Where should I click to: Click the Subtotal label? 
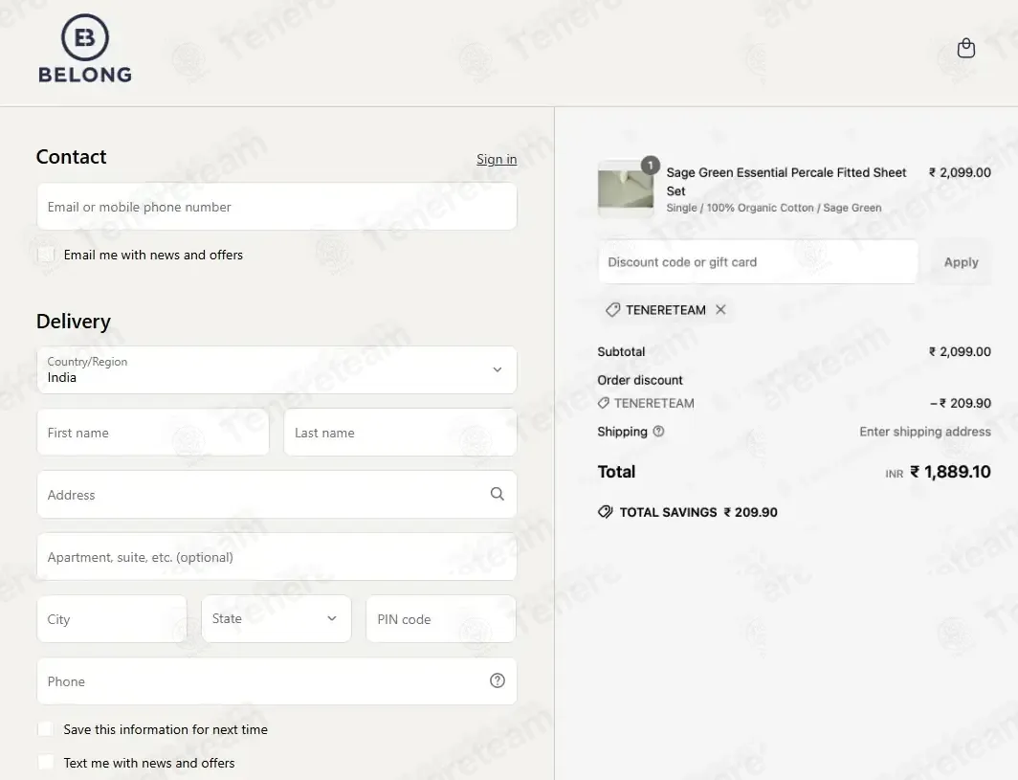[x=621, y=351]
